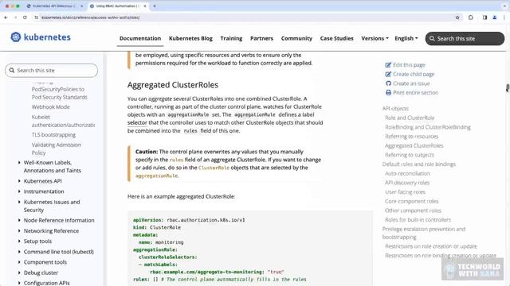This screenshot has width=510, height=286.
Task: Expand Kubernetes Issues and Security section
Action: [19, 202]
